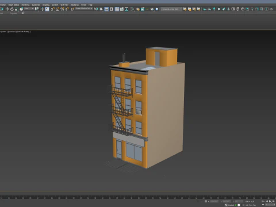Open Edit Named Selection Sets

click(x=72, y=9)
